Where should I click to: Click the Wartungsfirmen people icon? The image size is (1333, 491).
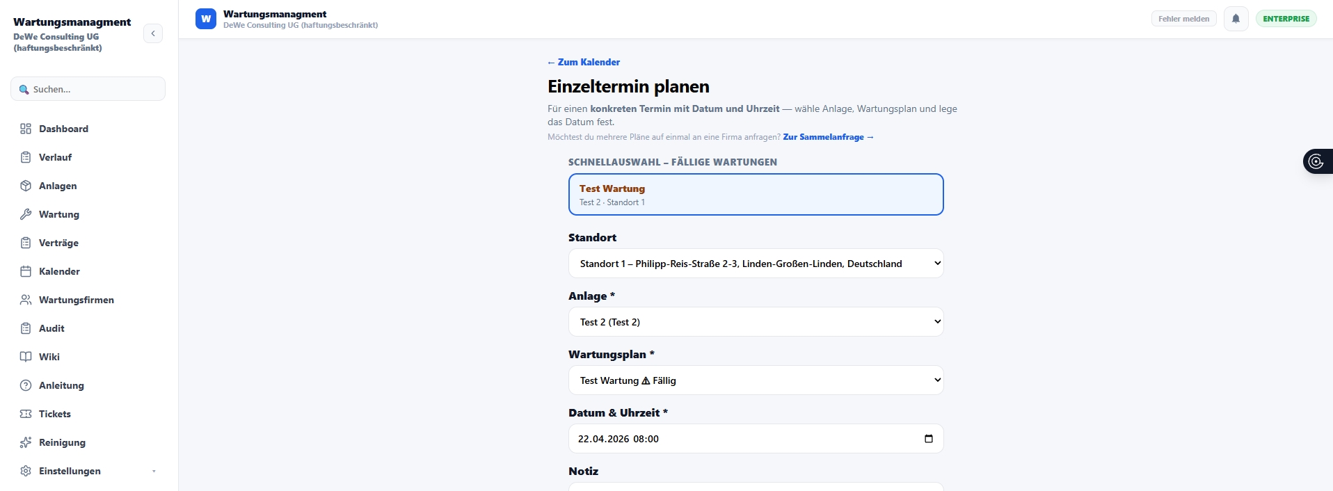click(26, 300)
